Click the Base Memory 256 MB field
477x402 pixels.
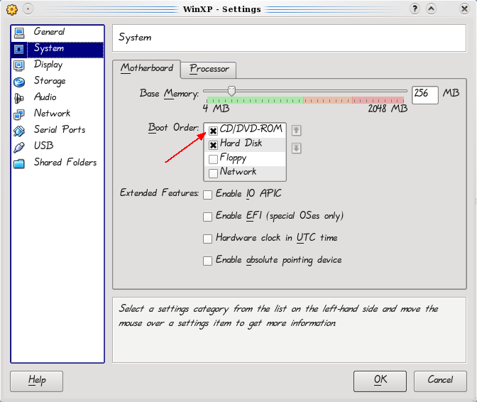coord(424,94)
